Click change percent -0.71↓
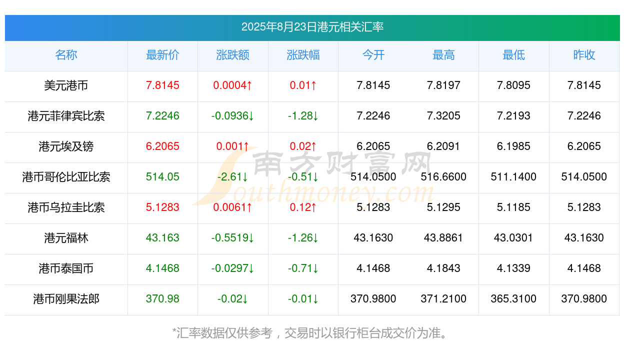The height and width of the screenshot is (349, 625). pos(303,268)
